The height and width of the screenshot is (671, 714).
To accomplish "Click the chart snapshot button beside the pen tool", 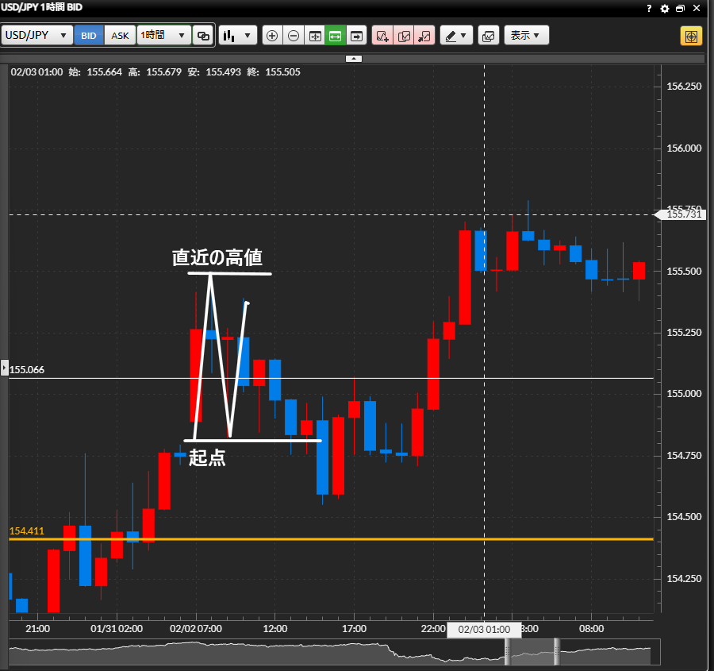I will pyautogui.click(x=488, y=36).
